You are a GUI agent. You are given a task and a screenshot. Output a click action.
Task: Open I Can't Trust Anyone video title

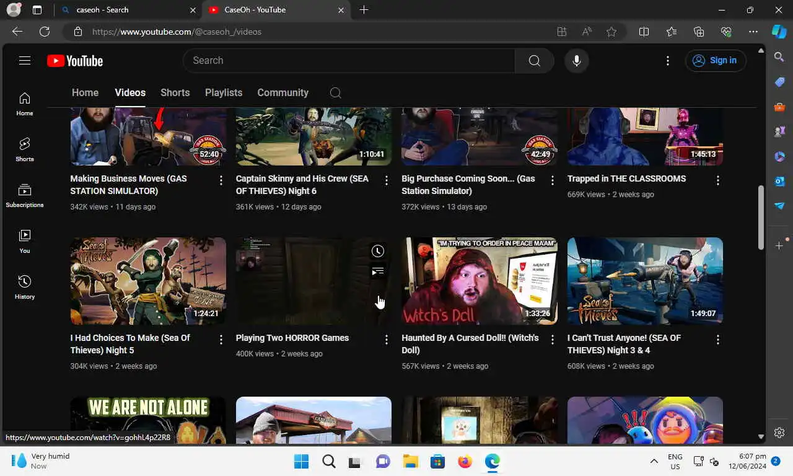[x=624, y=344]
